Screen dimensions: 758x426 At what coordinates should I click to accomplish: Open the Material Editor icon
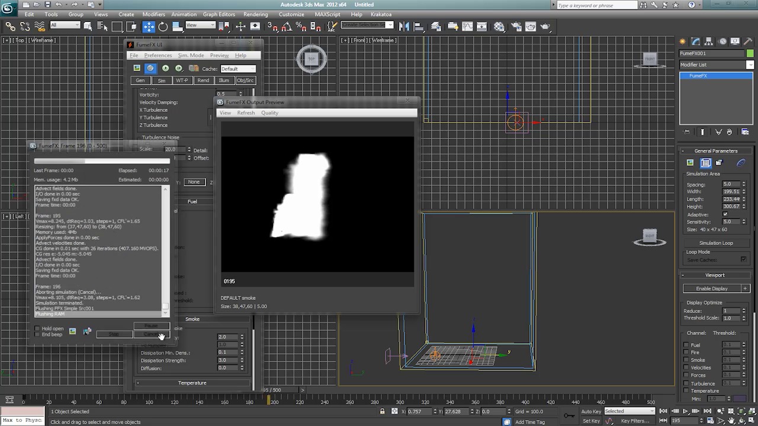point(499,26)
